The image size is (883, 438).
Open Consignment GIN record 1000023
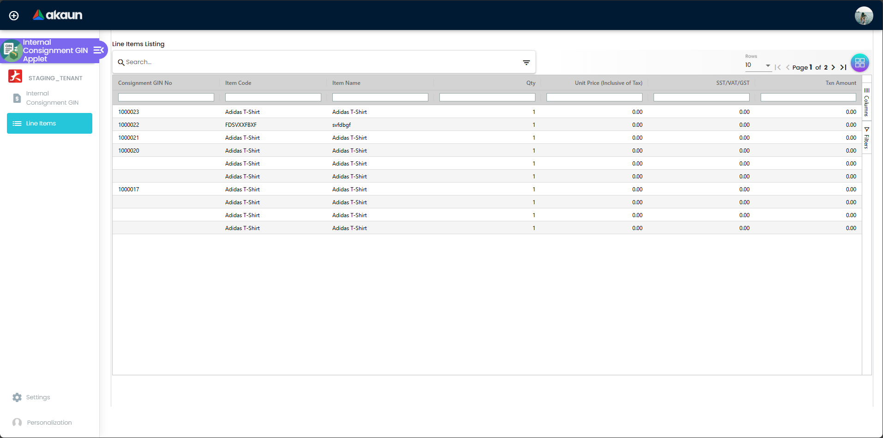(x=129, y=112)
